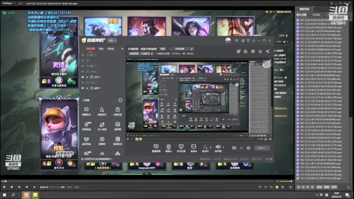Expand microphone options arrow
The height and width of the screenshot is (199, 354).
211,147
